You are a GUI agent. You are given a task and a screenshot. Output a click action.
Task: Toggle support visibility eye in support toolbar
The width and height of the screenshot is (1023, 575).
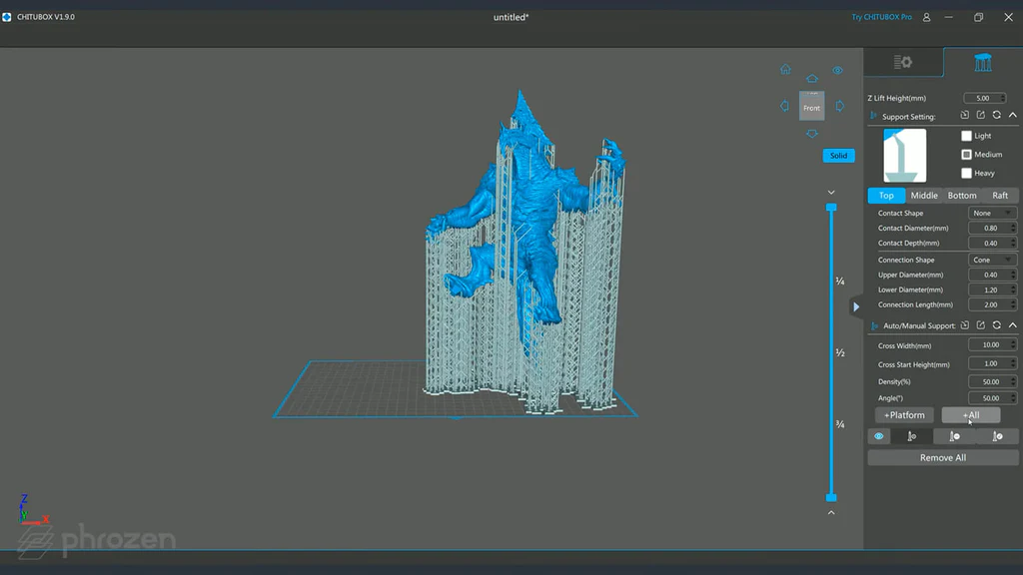point(879,436)
